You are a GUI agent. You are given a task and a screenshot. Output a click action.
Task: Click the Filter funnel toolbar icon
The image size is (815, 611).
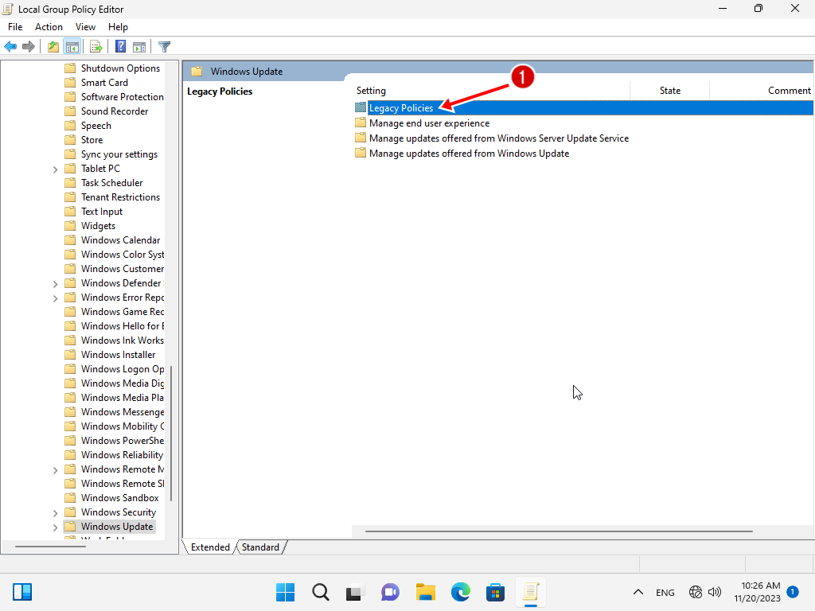(x=165, y=47)
